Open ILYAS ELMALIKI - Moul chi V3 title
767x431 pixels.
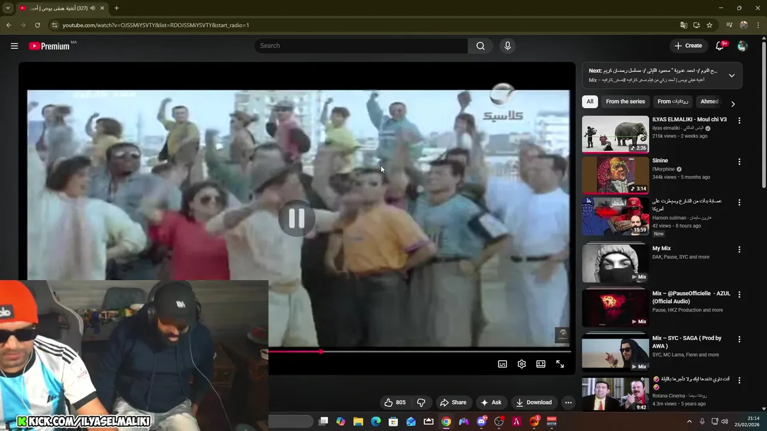pyautogui.click(x=689, y=120)
